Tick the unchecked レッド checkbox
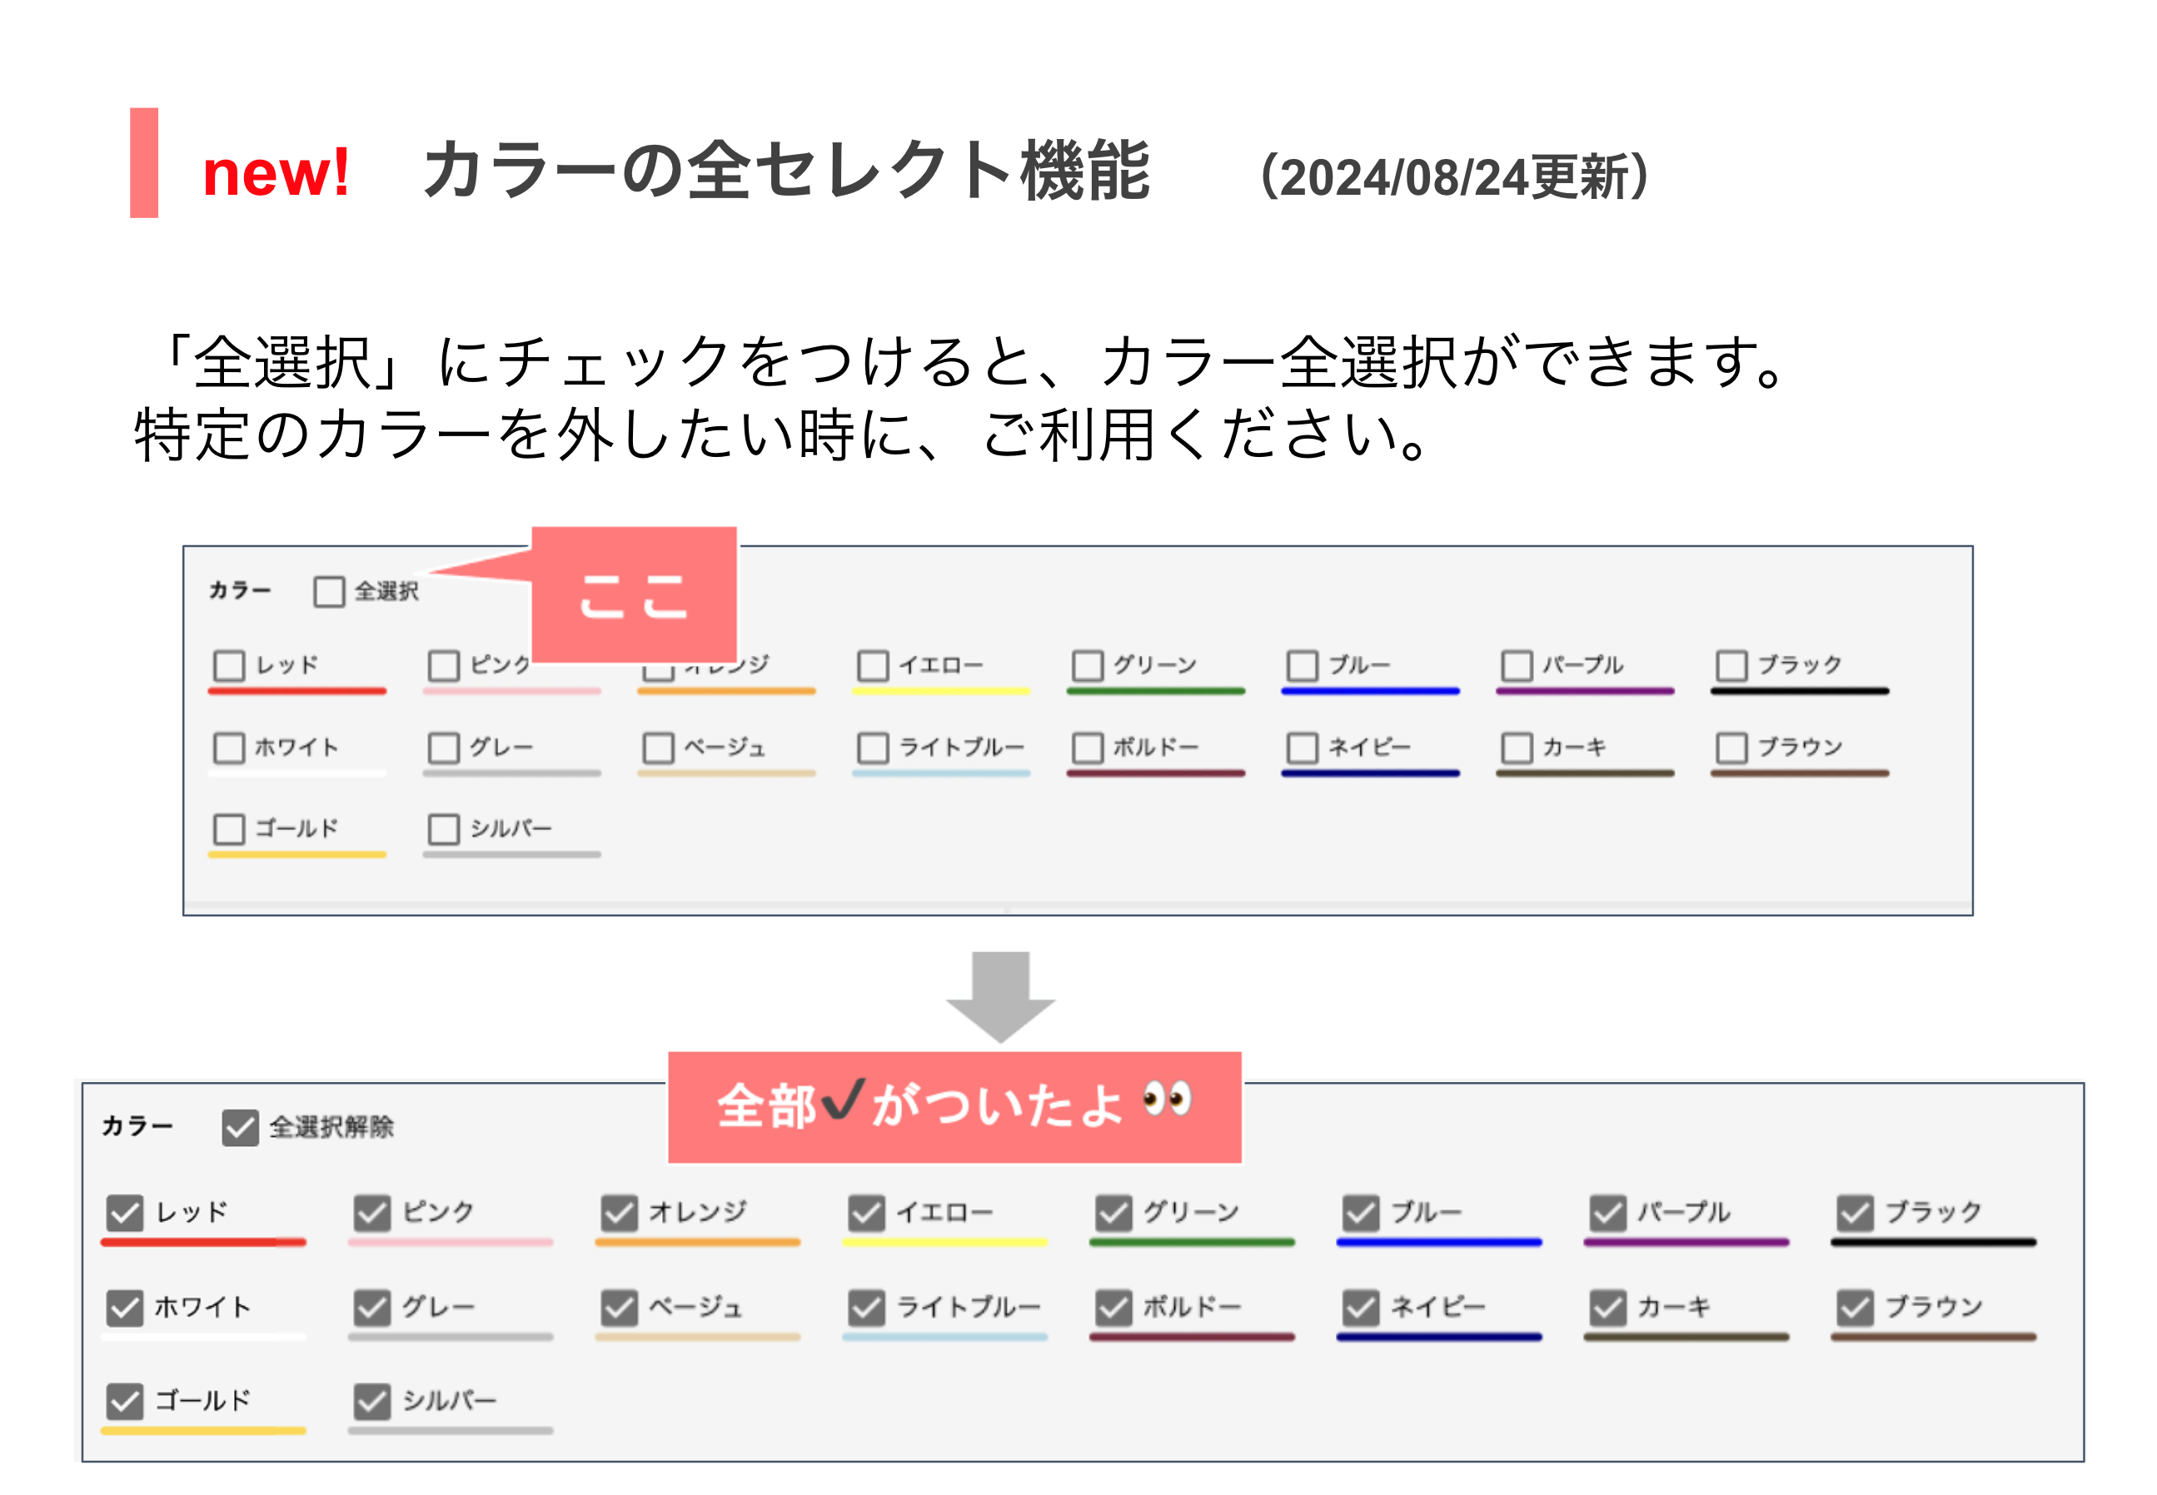Viewport: 2157px width, 1495px height. (229, 666)
